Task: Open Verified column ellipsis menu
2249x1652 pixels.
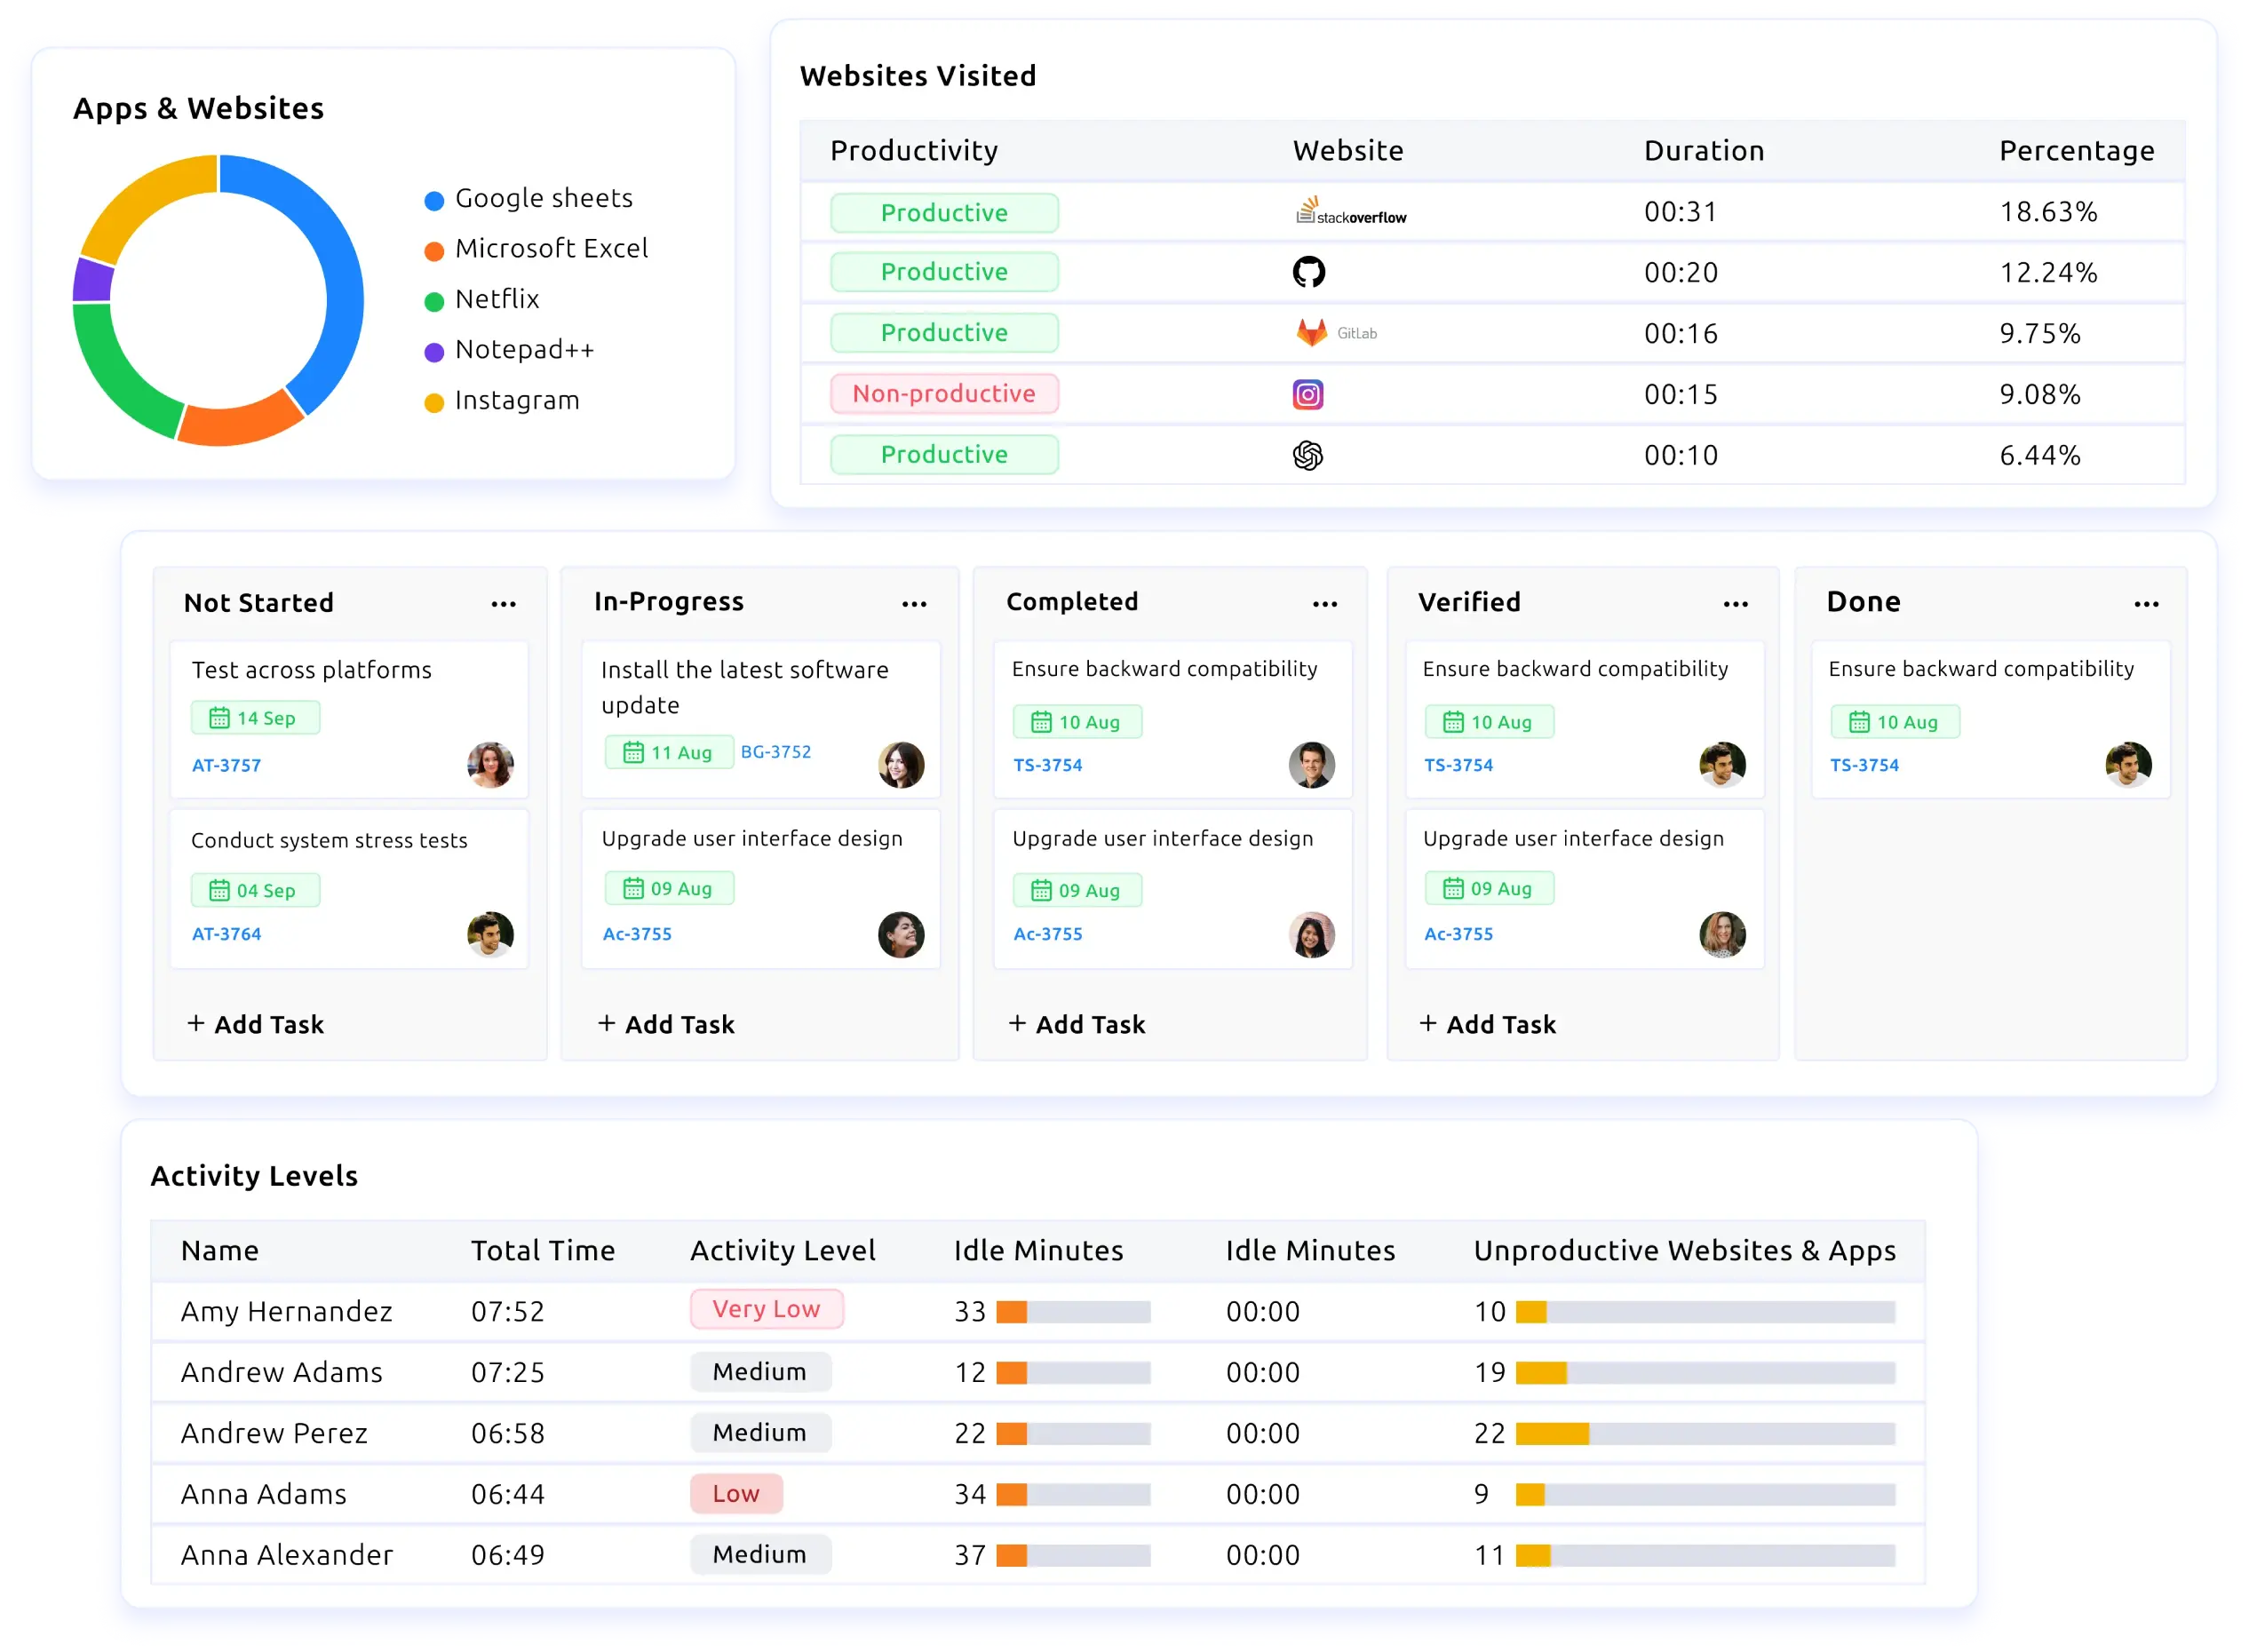Action: pyautogui.click(x=1736, y=604)
